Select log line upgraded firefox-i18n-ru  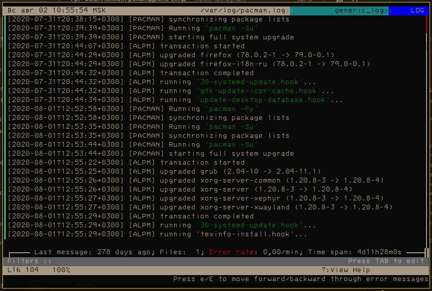pos(189,64)
